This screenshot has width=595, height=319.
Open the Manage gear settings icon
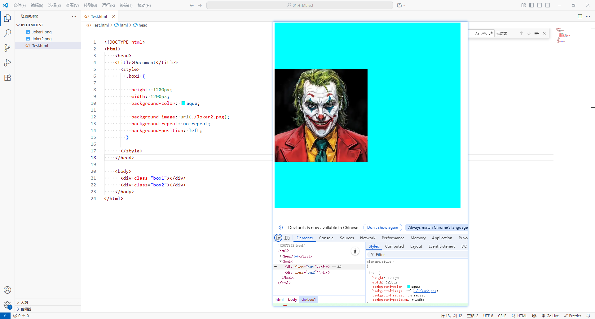[7, 305]
